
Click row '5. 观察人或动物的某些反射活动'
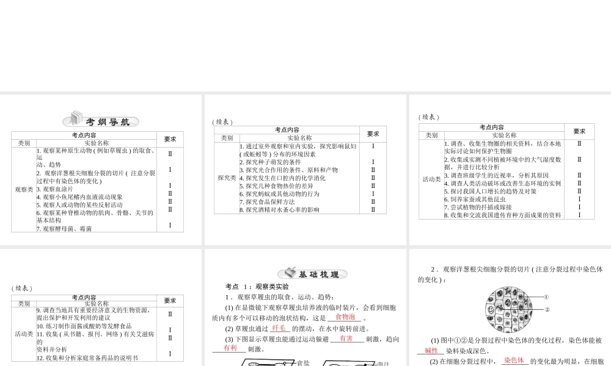point(79,205)
